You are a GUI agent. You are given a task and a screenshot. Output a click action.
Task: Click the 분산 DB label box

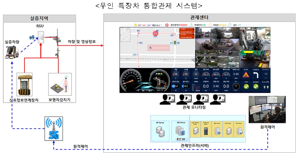pyautogui.click(x=181, y=139)
